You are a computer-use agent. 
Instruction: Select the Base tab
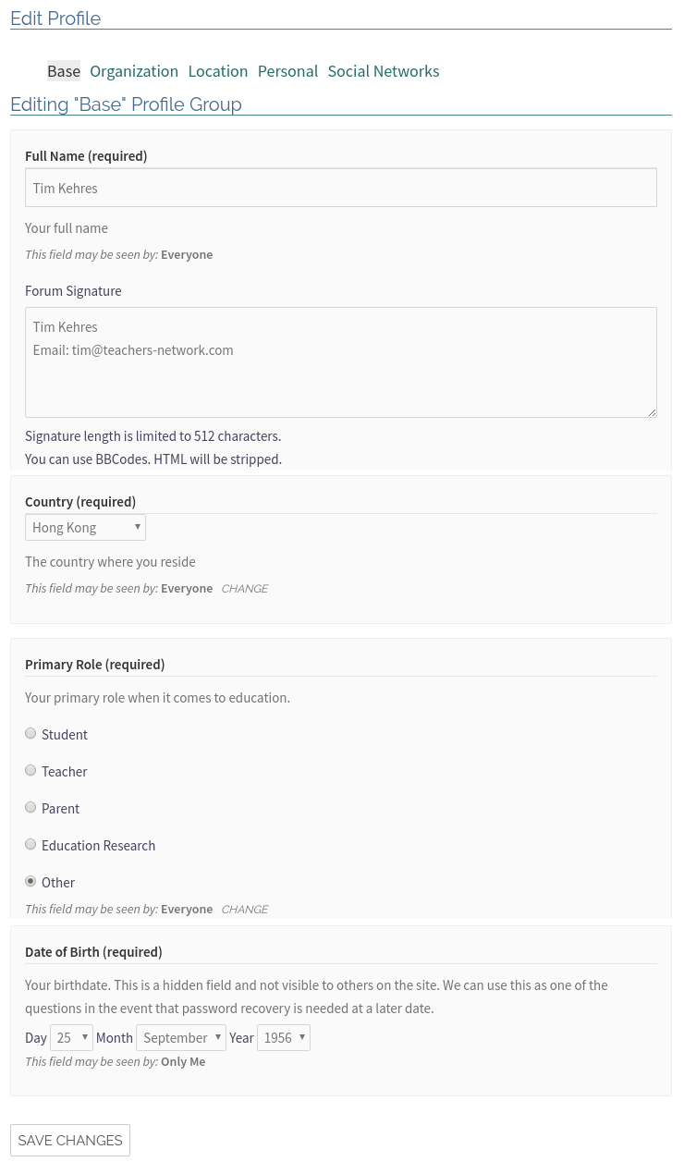63,71
